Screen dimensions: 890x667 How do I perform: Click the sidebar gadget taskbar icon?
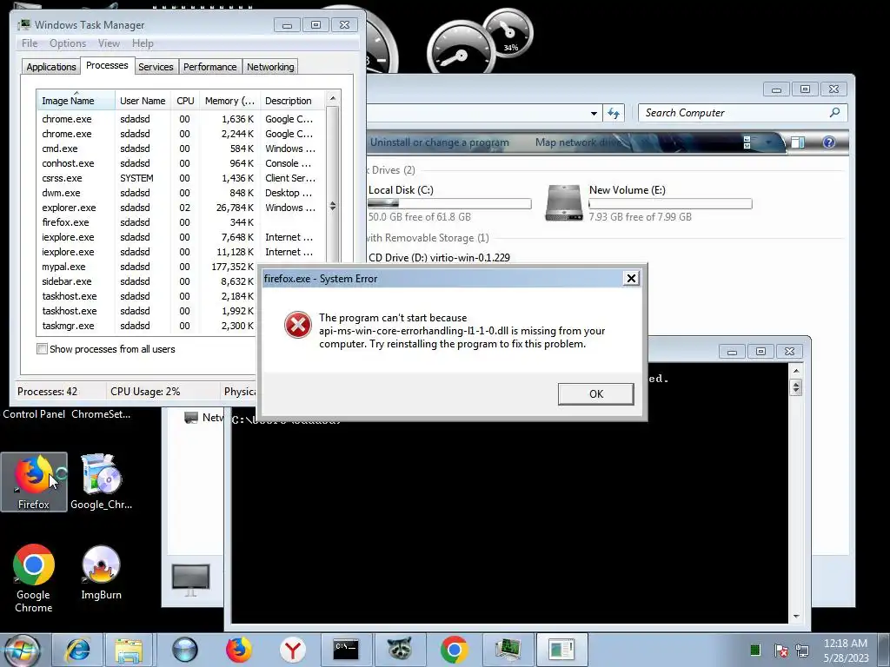[x=561, y=650]
